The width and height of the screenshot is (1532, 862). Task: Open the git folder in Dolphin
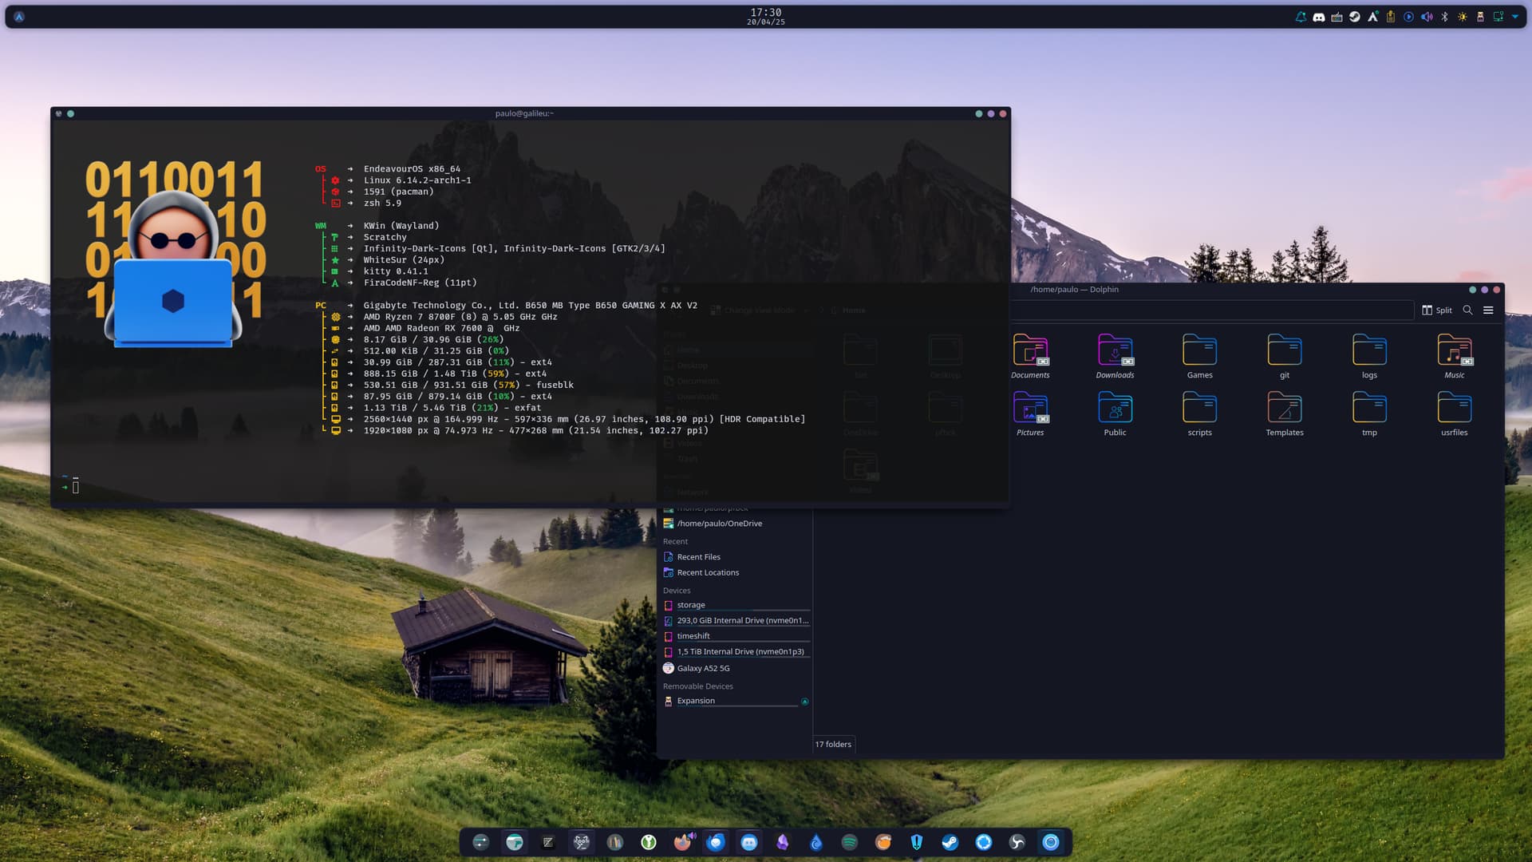pyautogui.click(x=1285, y=356)
